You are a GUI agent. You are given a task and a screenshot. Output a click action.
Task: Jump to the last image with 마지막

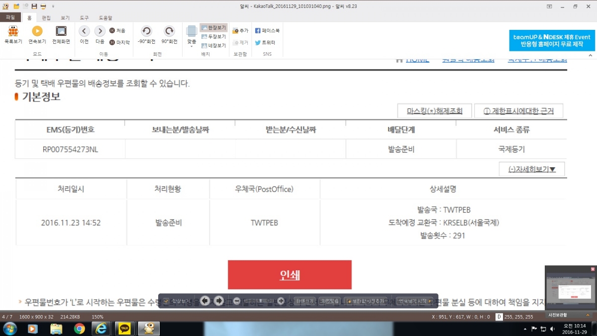119,42
